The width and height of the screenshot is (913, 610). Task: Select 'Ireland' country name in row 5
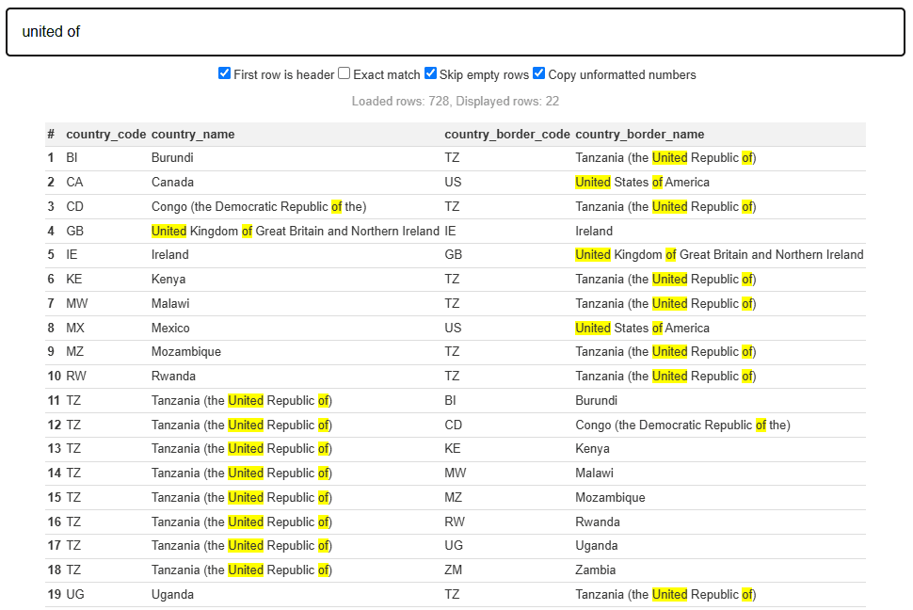[170, 254]
